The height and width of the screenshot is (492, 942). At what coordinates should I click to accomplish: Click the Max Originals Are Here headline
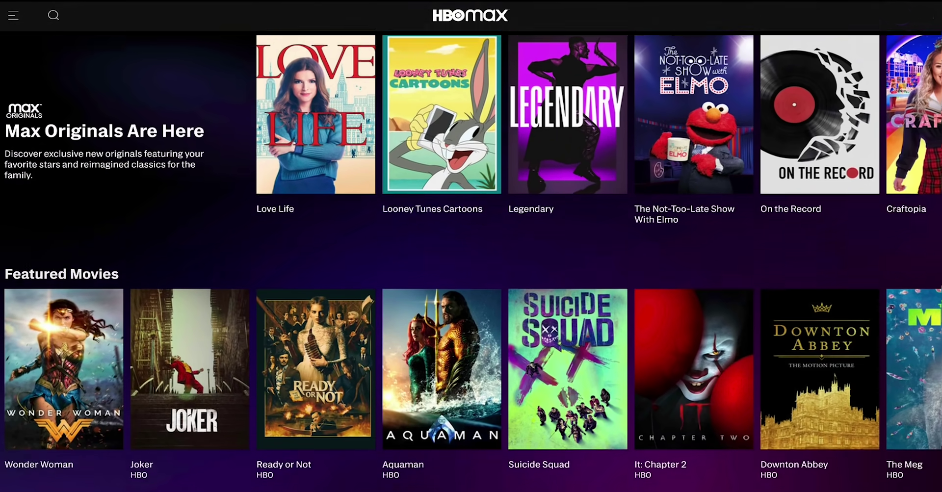(x=105, y=131)
